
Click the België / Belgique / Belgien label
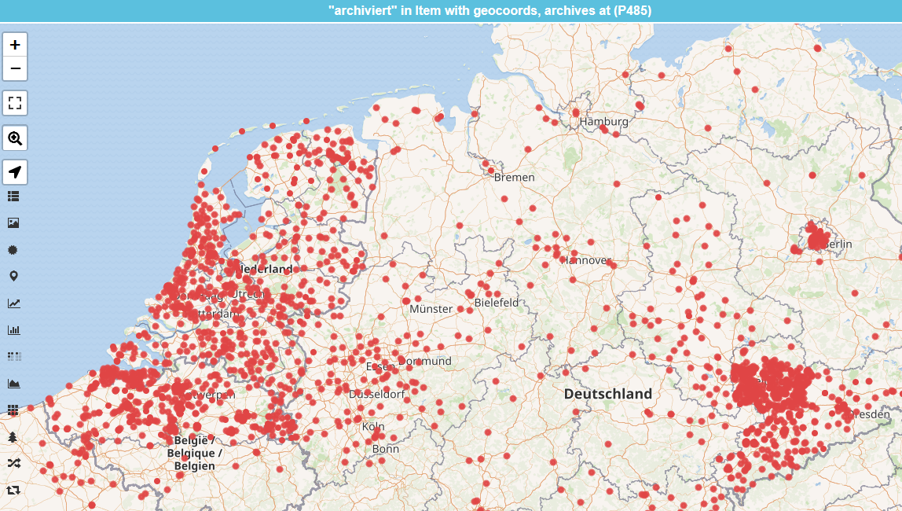194,453
